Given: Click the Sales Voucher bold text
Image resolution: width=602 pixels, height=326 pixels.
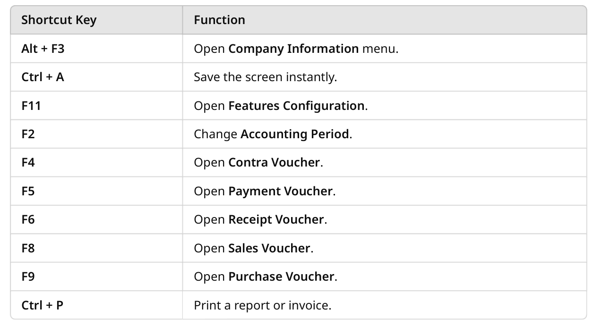Looking at the screenshot, I should click(x=269, y=248).
